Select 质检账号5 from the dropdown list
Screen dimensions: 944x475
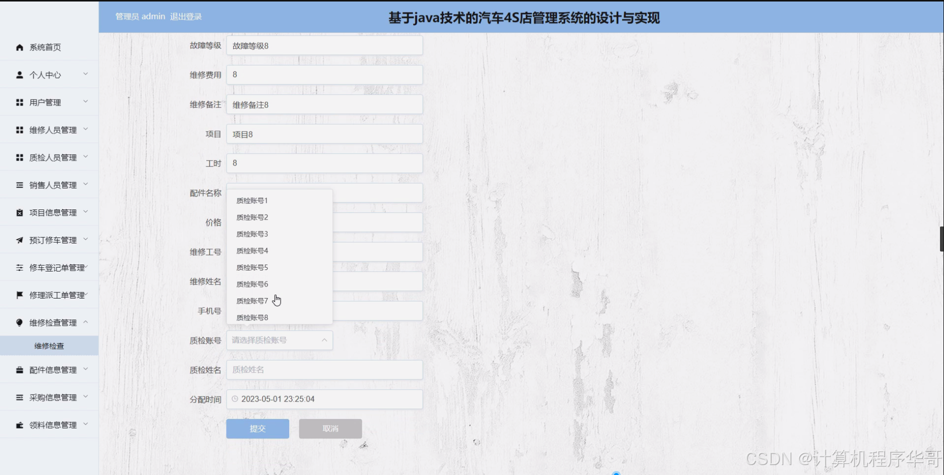(251, 267)
